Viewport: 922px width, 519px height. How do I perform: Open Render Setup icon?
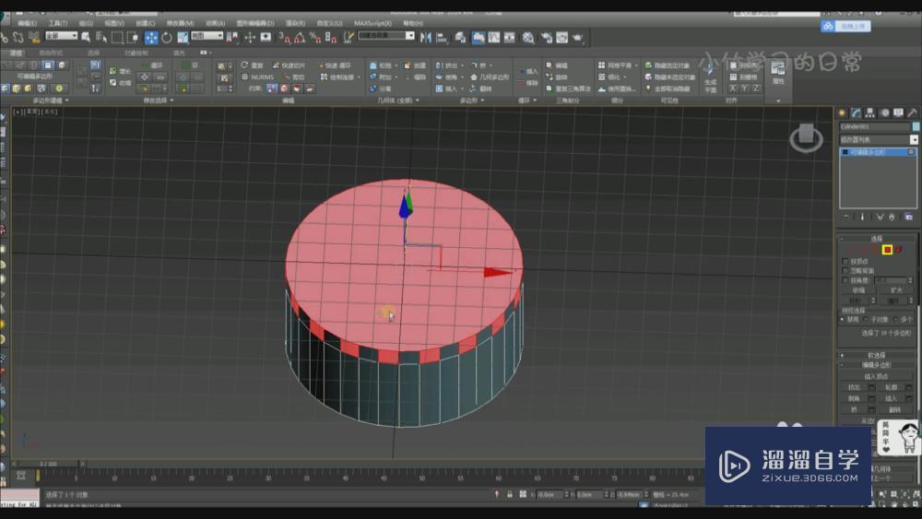point(547,38)
